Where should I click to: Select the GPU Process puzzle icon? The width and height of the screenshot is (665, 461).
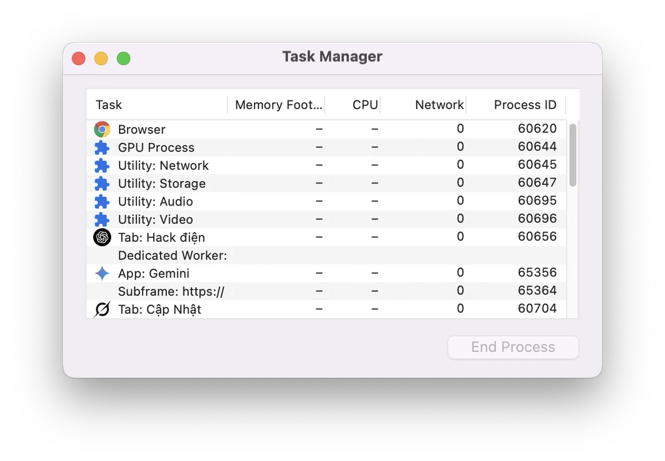point(102,148)
